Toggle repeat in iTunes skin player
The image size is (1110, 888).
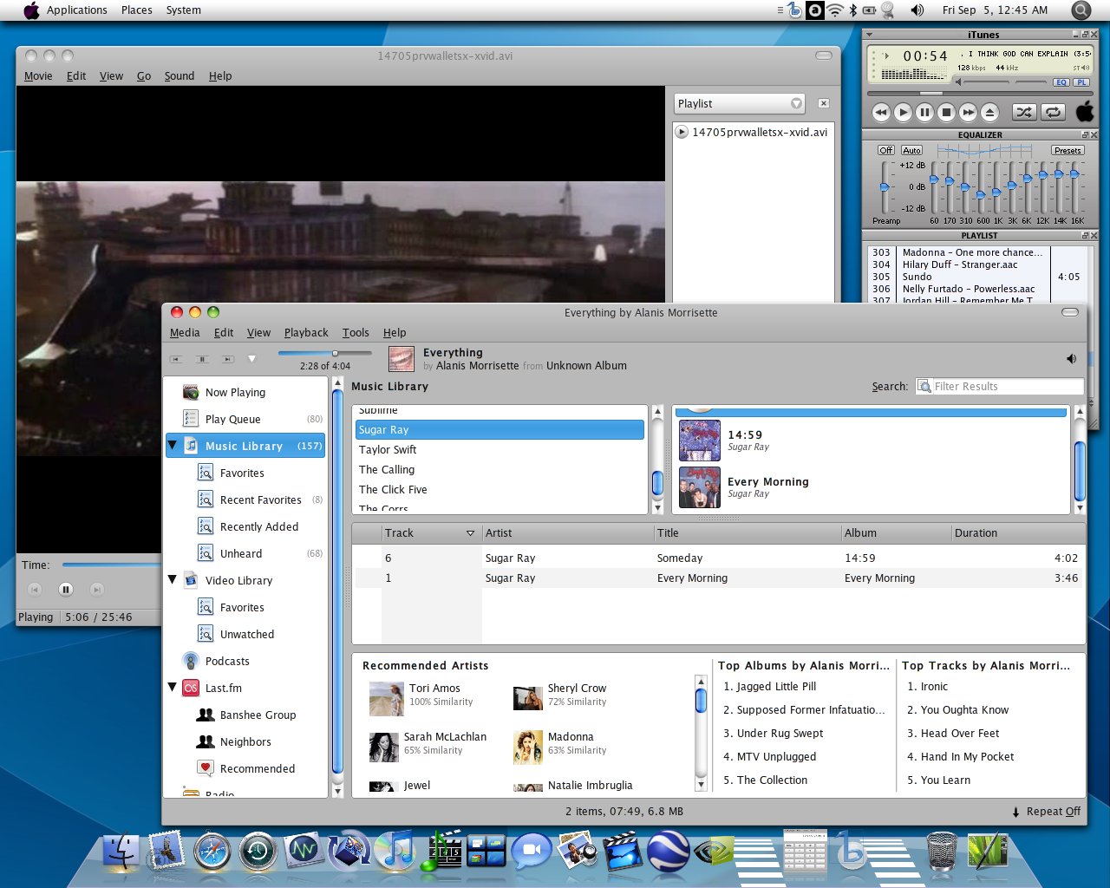(1052, 112)
